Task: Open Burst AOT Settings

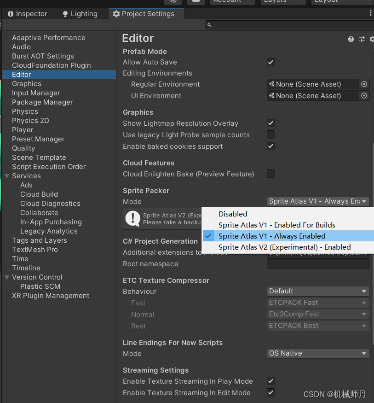Action: [43, 56]
